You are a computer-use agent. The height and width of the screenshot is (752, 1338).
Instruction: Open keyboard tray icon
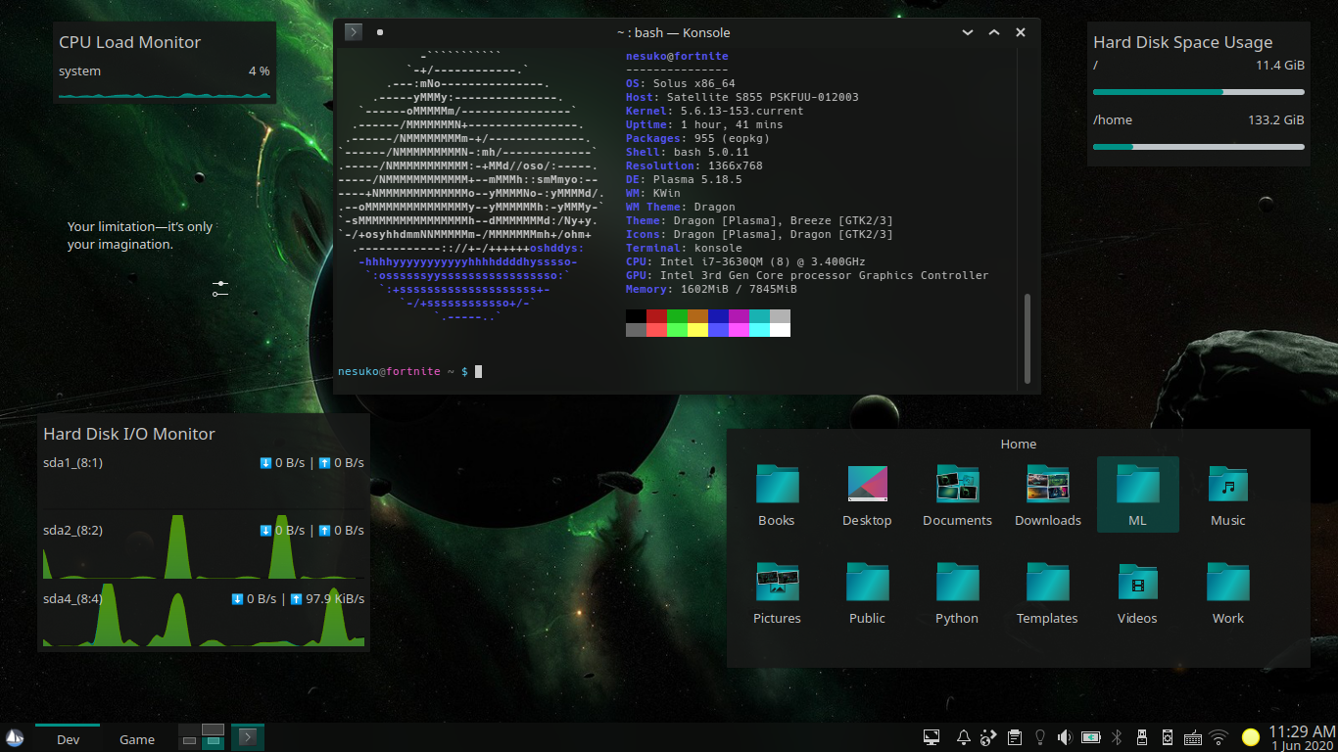tap(1193, 737)
